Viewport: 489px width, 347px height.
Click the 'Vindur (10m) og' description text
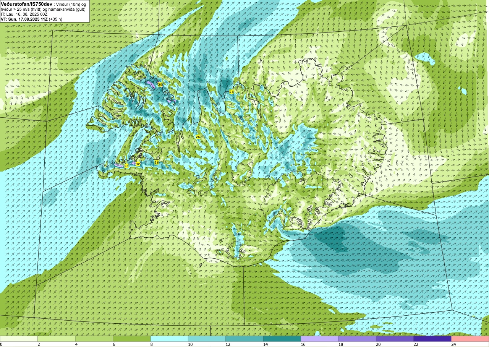coord(71,4)
